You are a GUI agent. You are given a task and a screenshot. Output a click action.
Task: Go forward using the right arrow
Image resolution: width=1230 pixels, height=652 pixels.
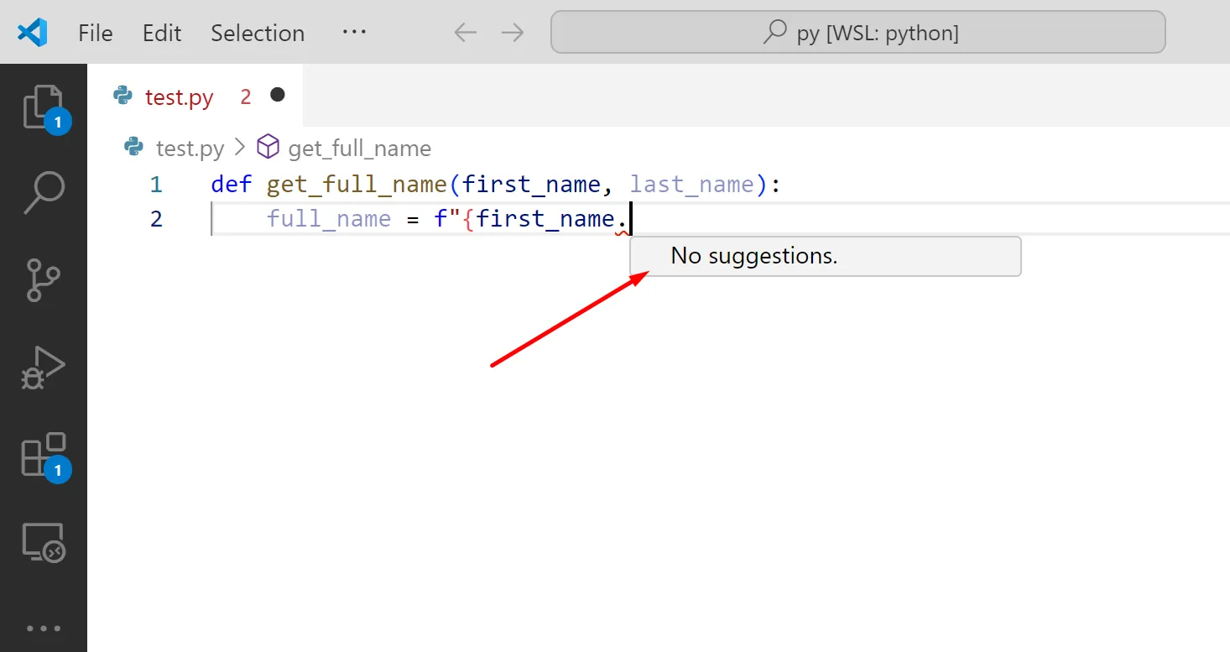click(513, 33)
